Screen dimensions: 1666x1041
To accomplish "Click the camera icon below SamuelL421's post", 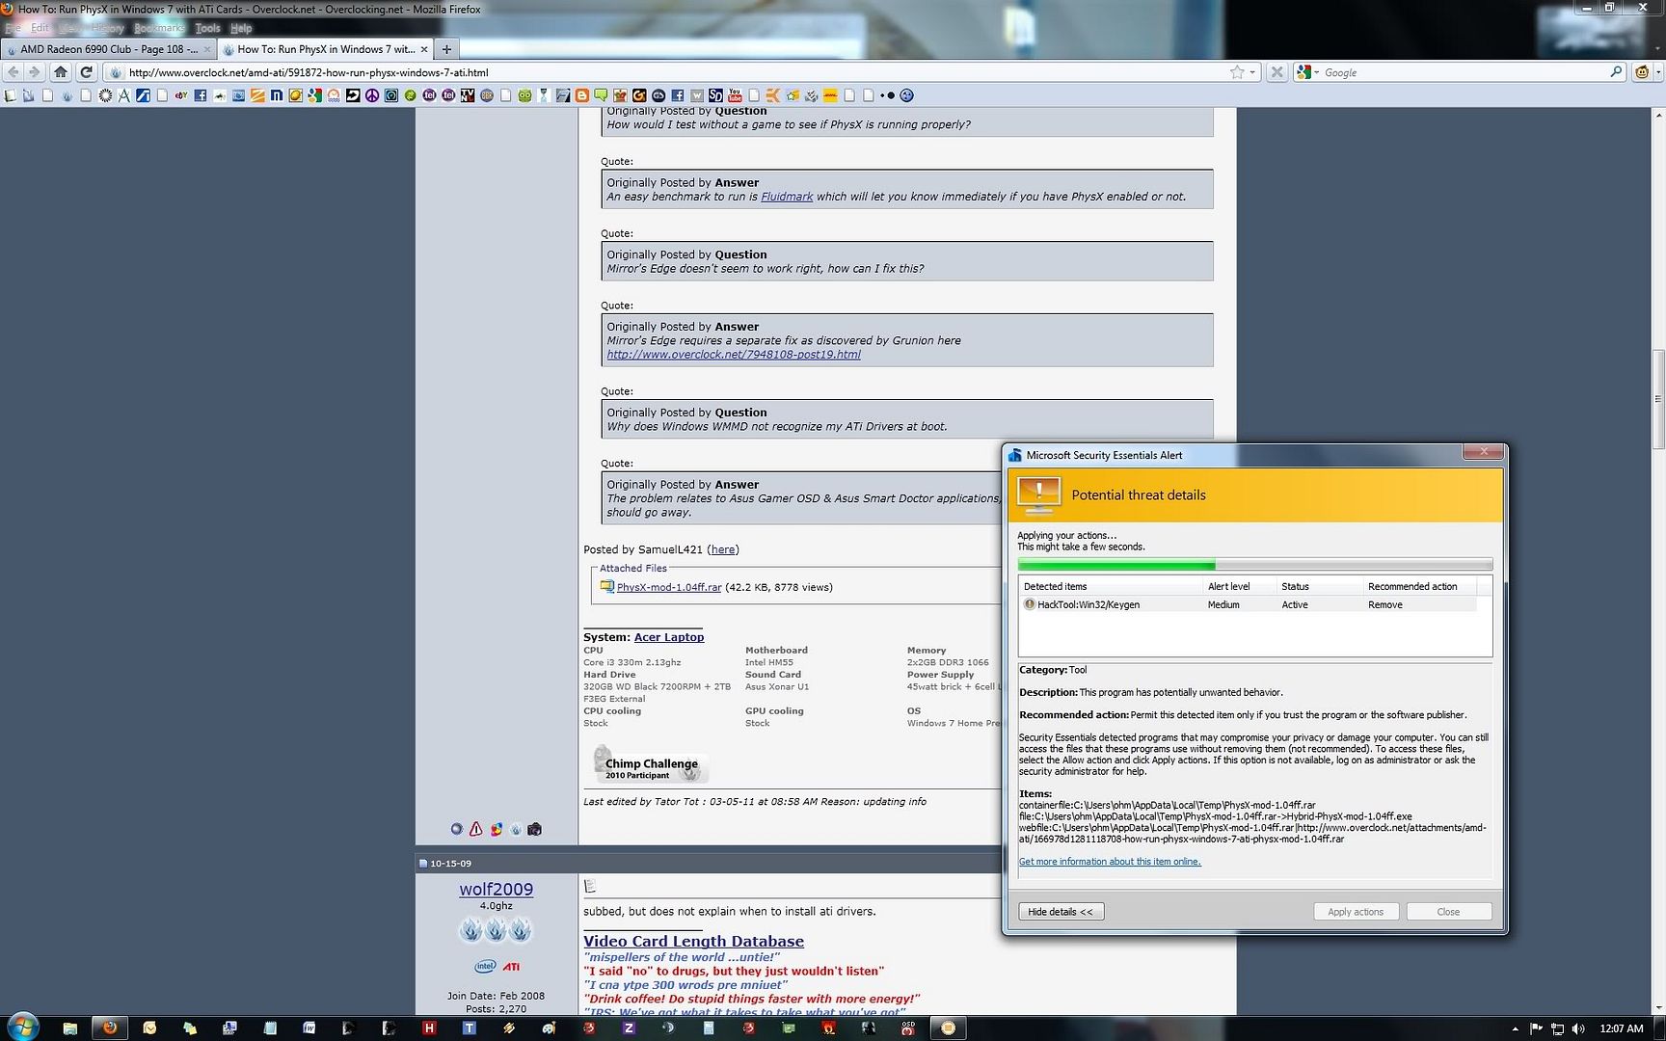I will click(x=534, y=829).
